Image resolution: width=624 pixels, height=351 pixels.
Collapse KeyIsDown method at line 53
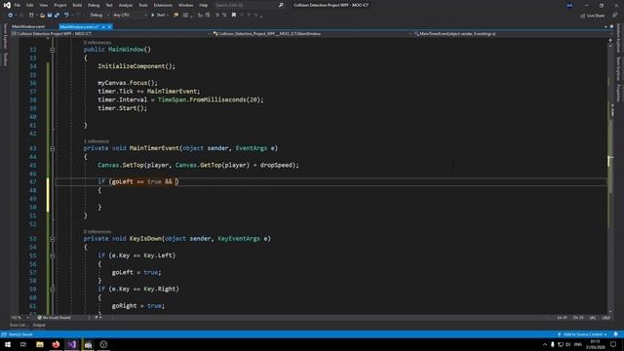click(52, 239)
